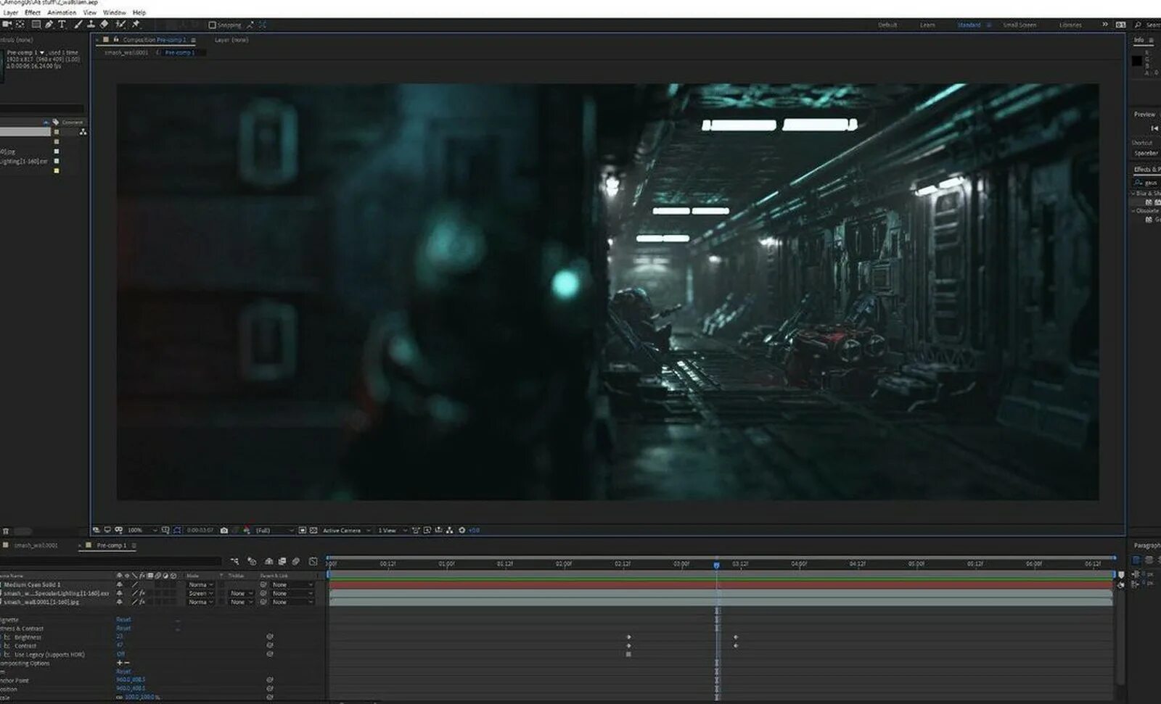Open the View menu

coord(90,12)
